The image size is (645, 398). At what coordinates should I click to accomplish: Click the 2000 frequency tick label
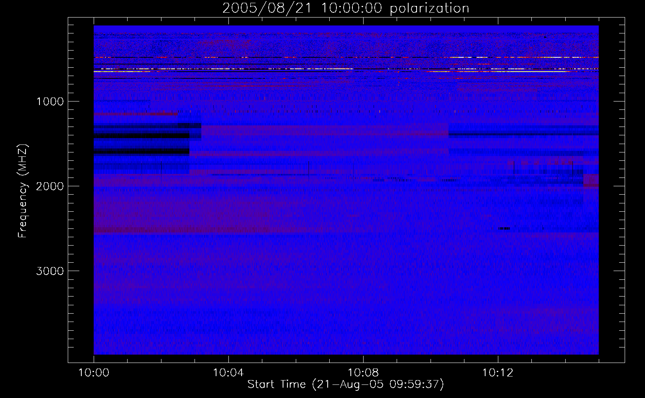(x=50, y=186)
